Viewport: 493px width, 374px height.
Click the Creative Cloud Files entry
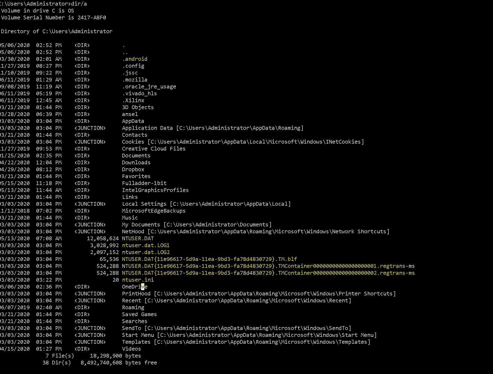point(153,149)
